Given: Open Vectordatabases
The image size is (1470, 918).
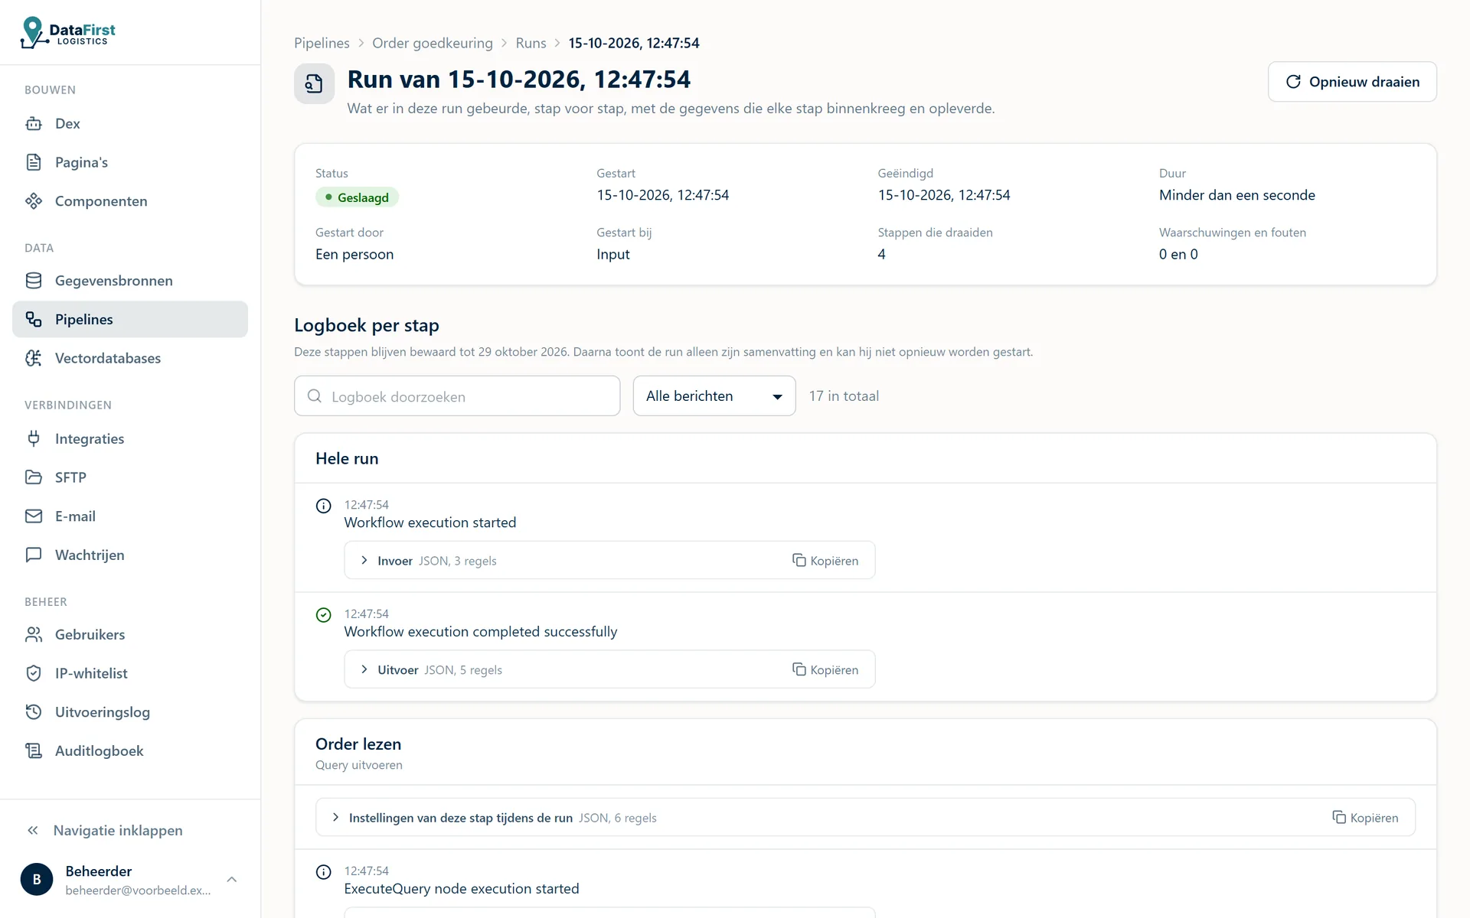Looking at the screenshot, I should point(130,358).
